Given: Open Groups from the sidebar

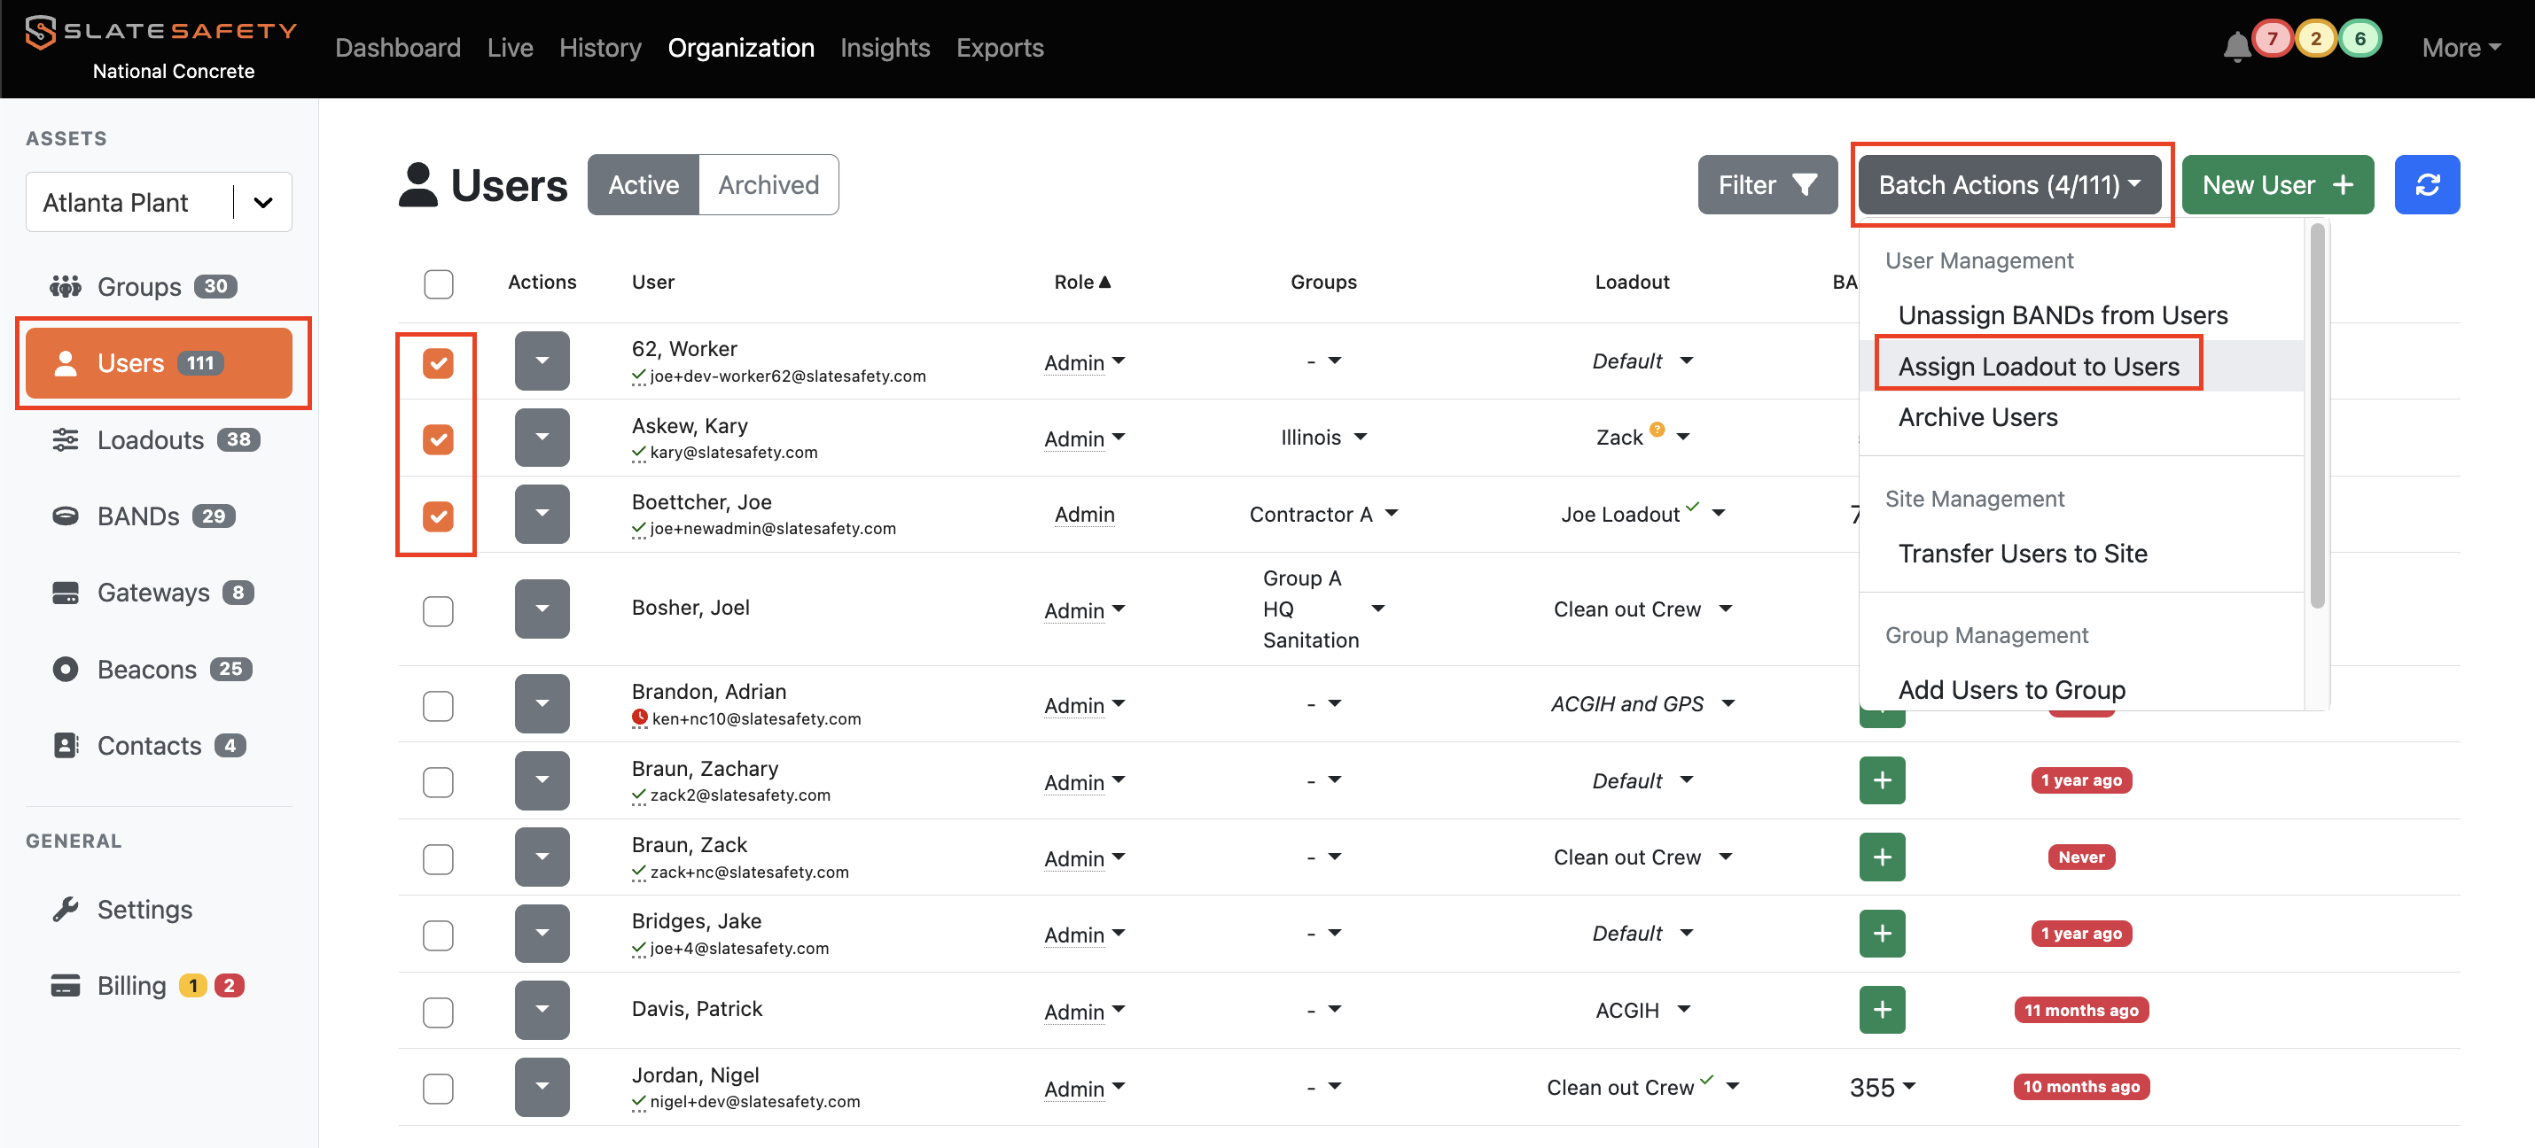Looking at the screenshot, I should pos(140,286).
